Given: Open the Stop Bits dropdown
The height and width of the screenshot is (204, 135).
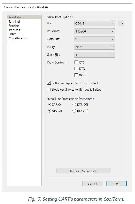Looking at the screenshot, I should pyautogui.click(x=94, y=55).
